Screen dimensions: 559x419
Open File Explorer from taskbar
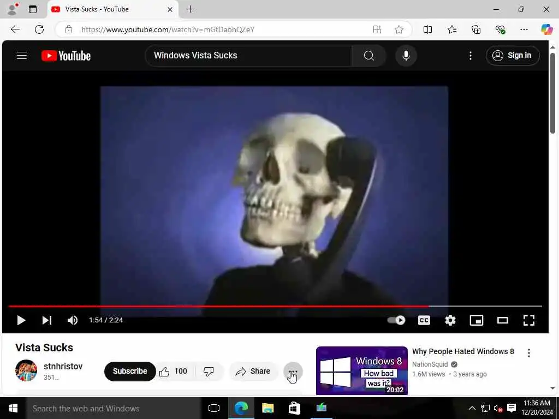(x=267, y=408)
